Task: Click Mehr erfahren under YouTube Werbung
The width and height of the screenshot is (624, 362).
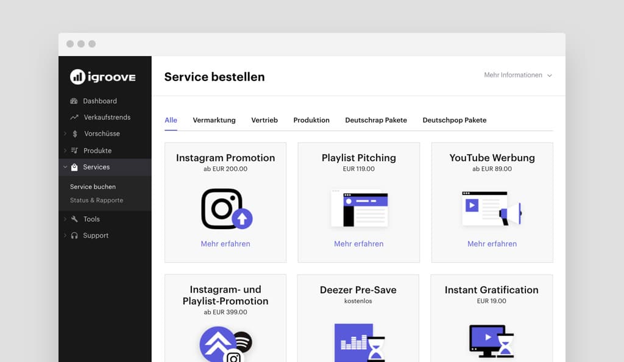Action: [492, 244]
